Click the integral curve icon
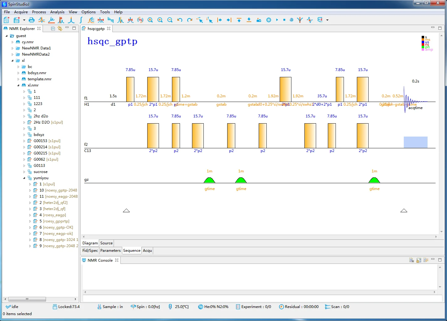This screenshot has height=321, width=447. pyautogui.click(x=81, y=20)
